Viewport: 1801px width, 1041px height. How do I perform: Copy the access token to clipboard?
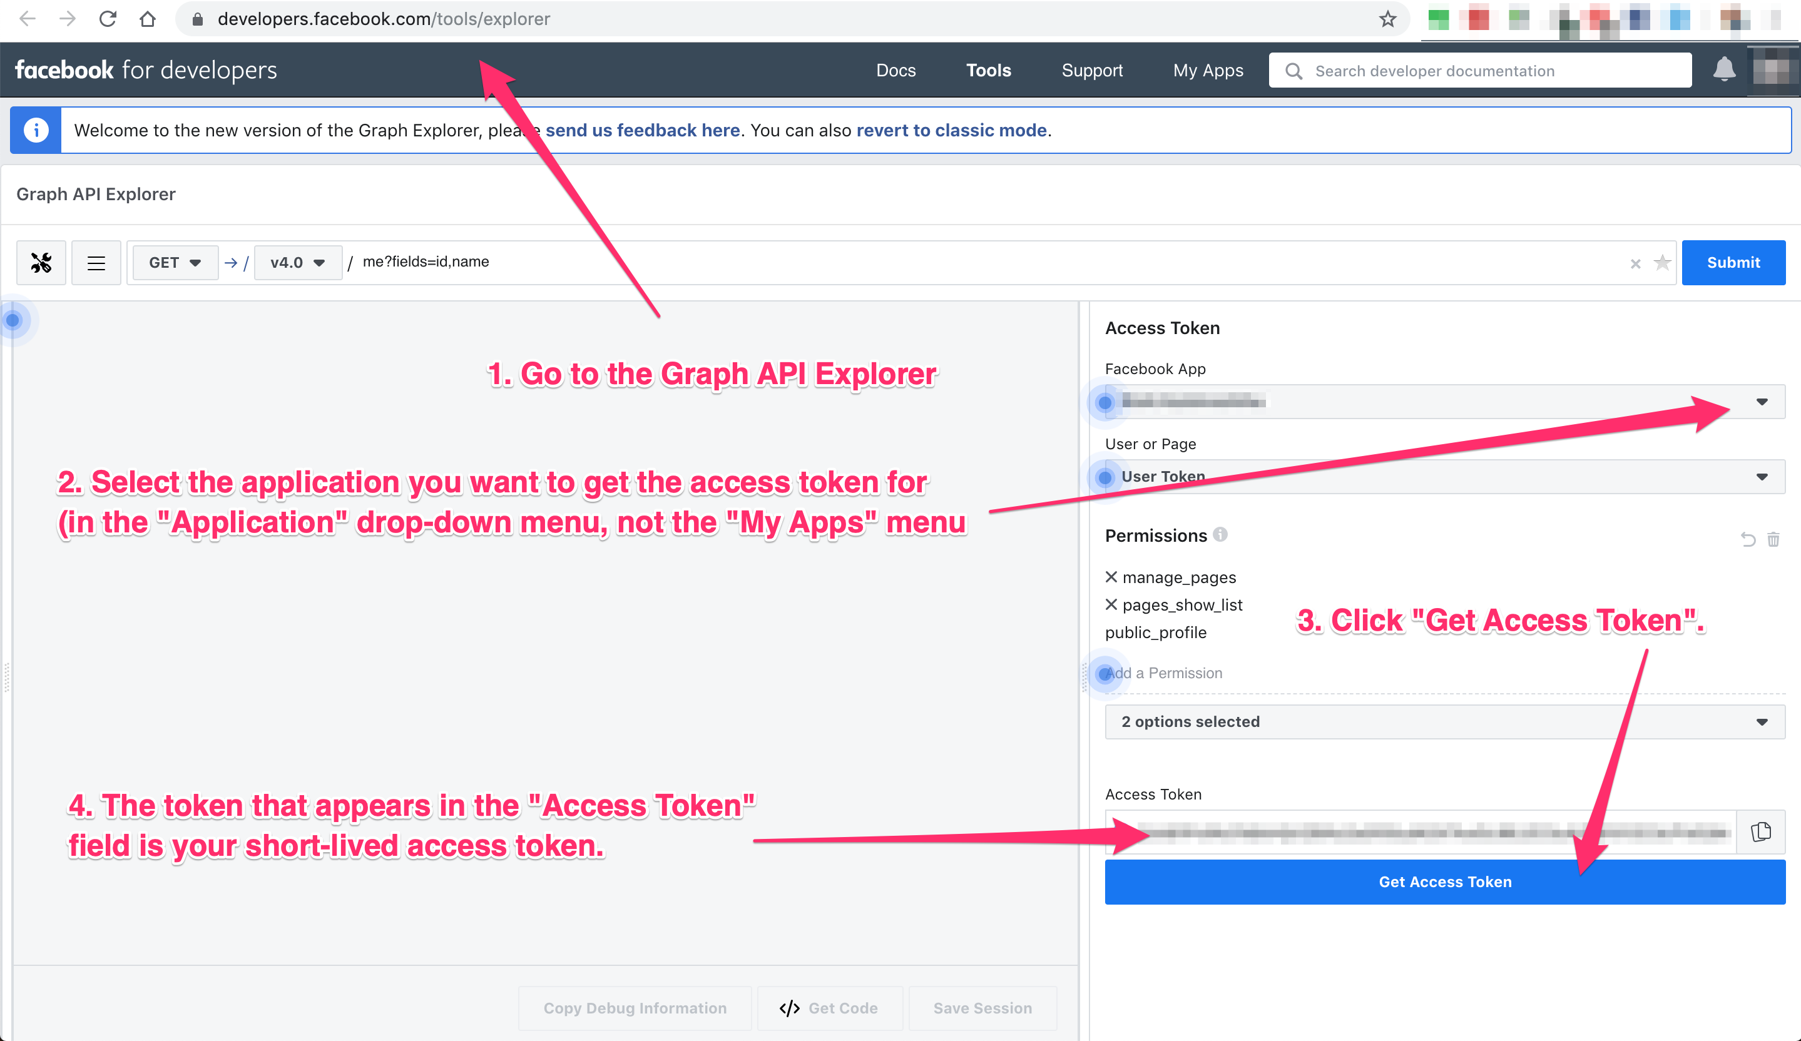pyautogui.click(x=1761, y=831)
